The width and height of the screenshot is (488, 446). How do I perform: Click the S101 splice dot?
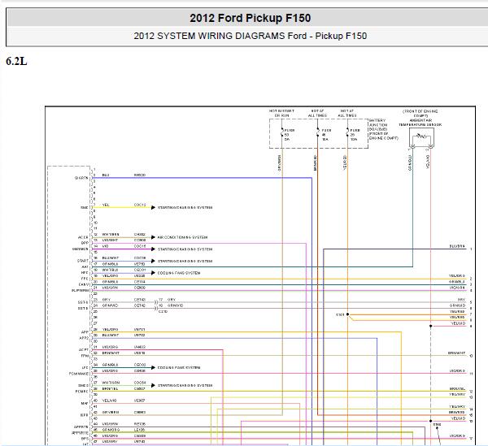point(347,314)
